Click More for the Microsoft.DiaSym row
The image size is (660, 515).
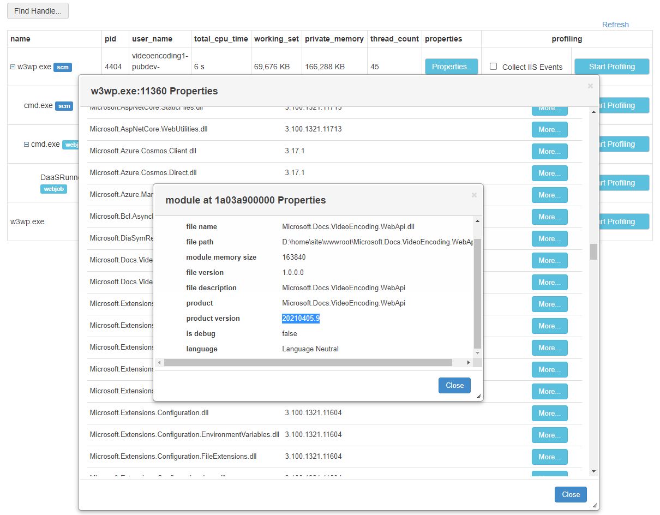549,238
